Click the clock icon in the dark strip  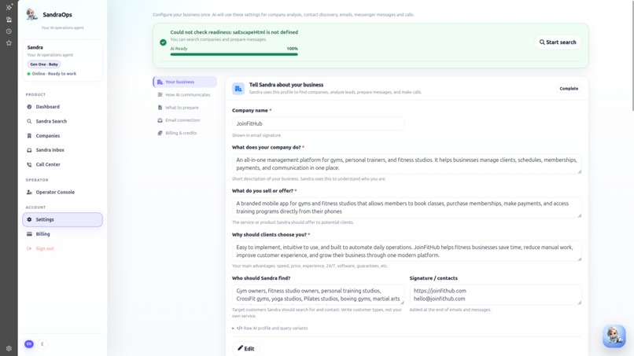click(9, 31)
